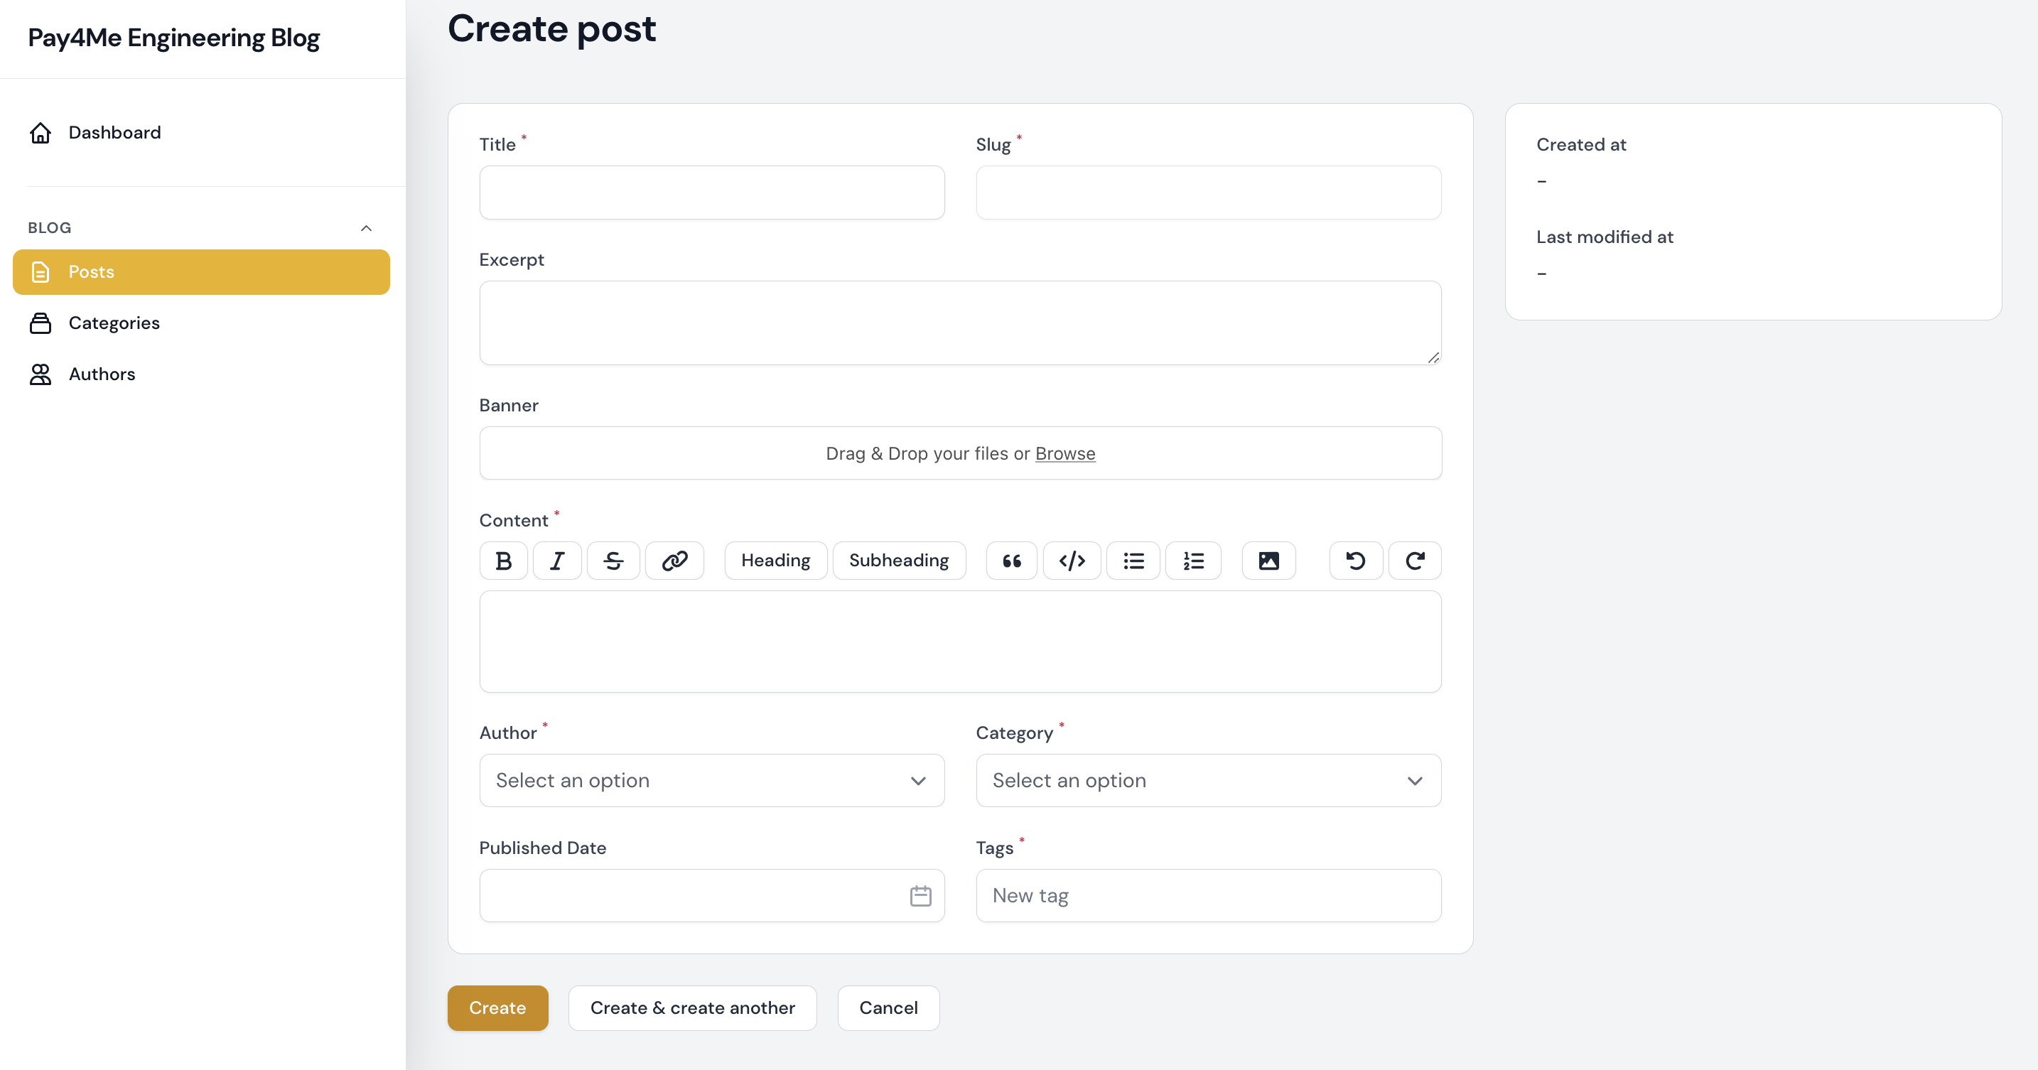Open the Category dropdown
Image resolution: width=2038 pixels, height=1070 pixels.
point(1208,781)
